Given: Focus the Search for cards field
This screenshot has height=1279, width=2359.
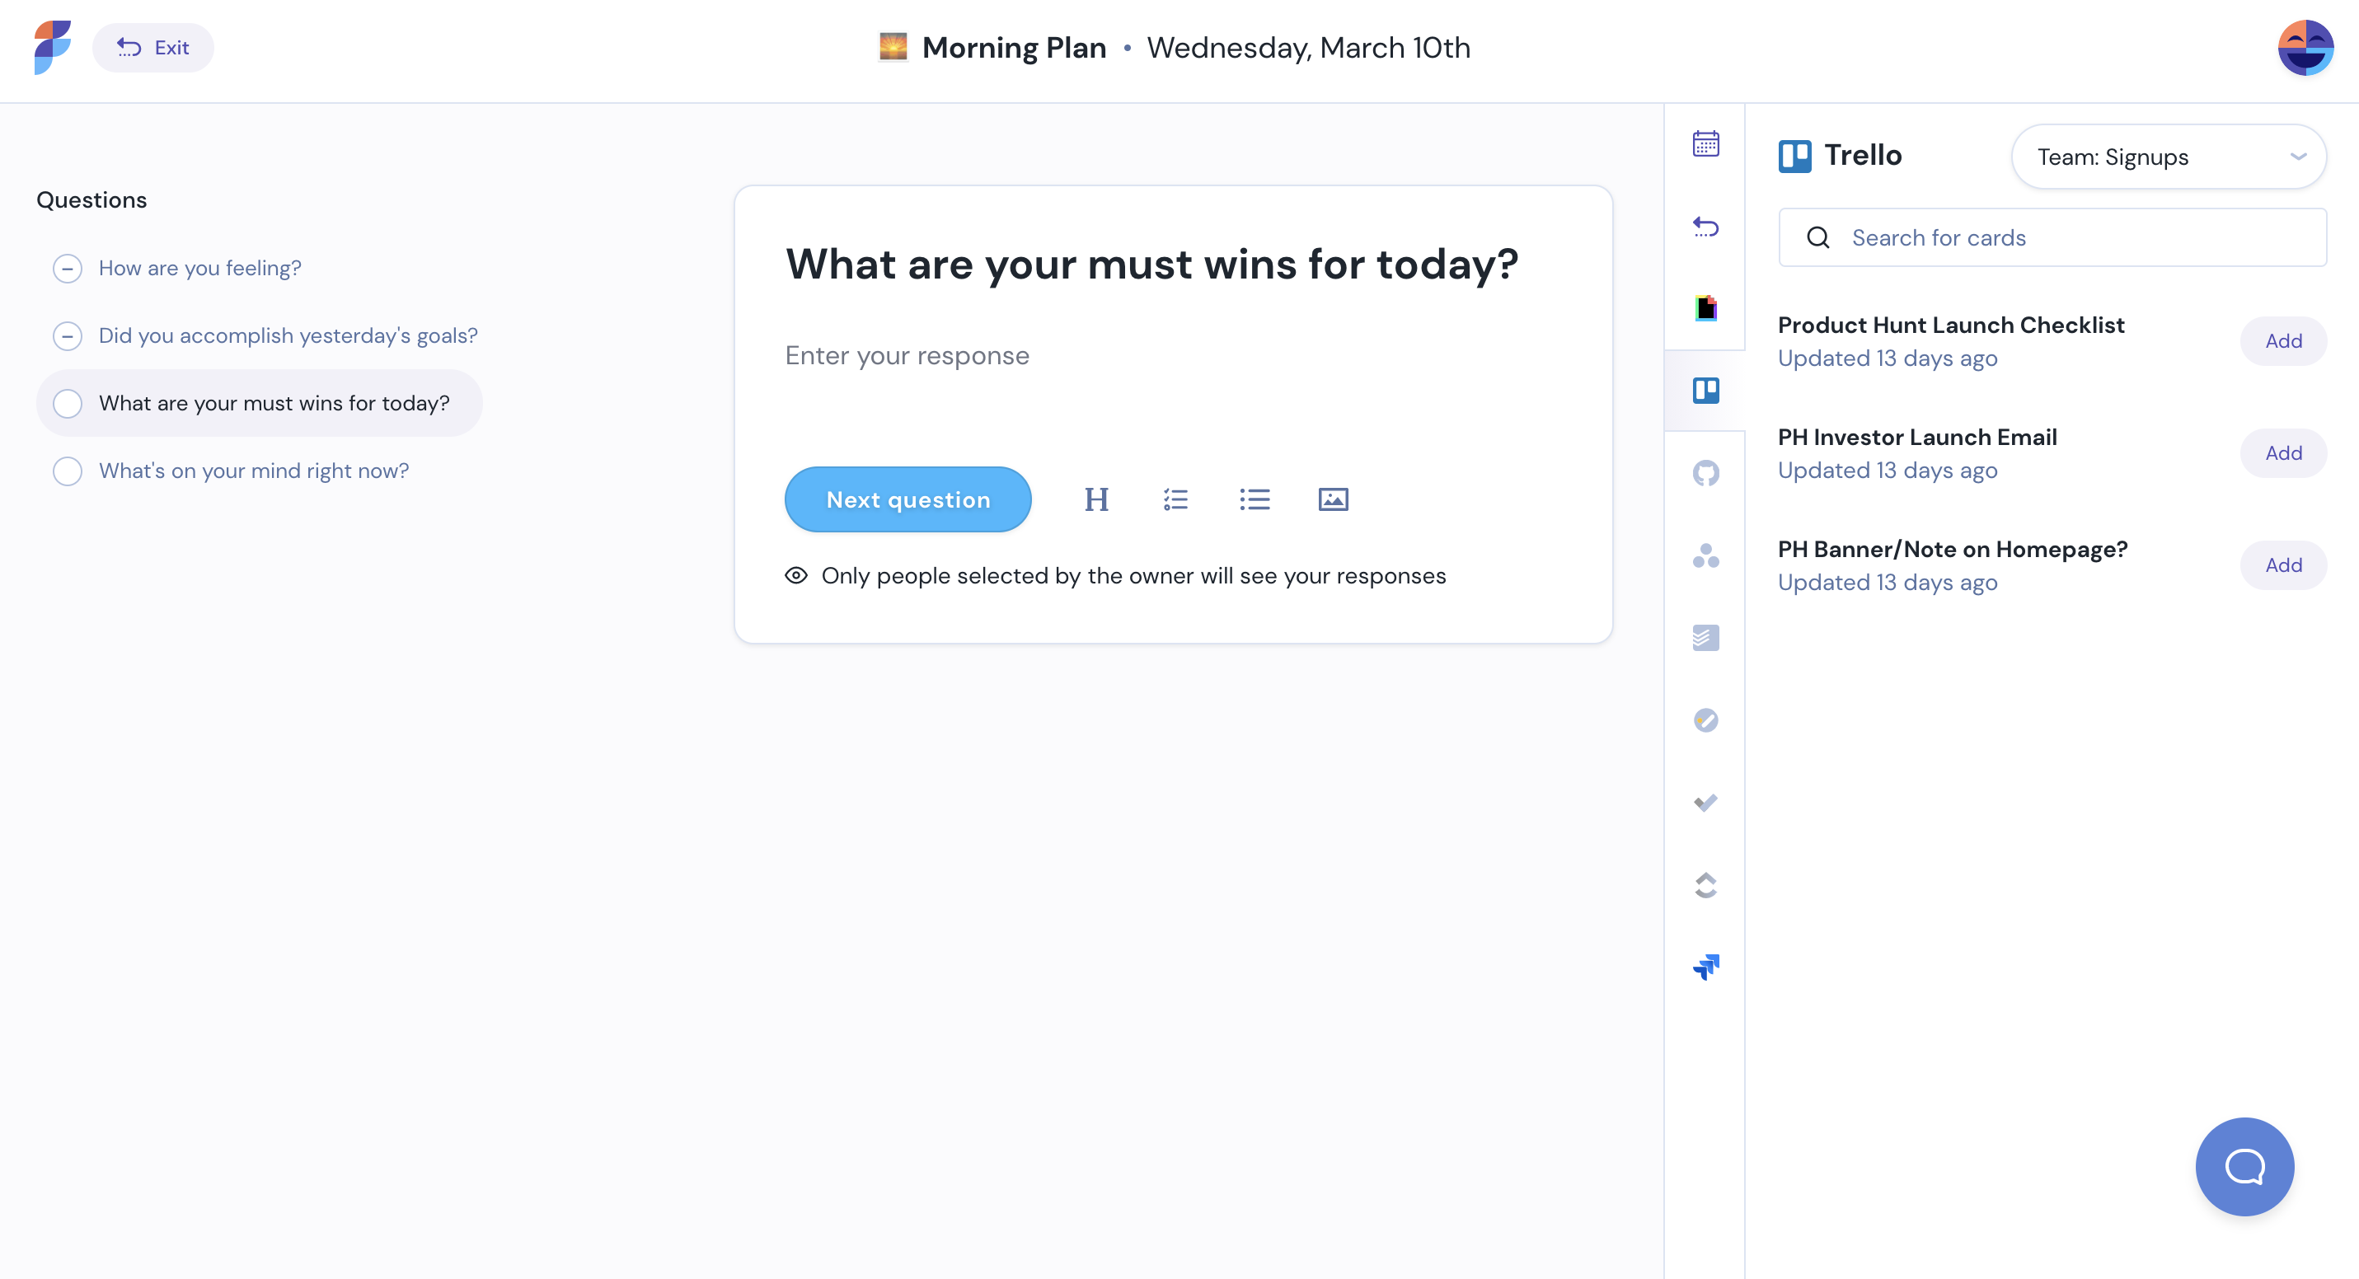Looking at the screenshot, I should [x=2052, y=238].
